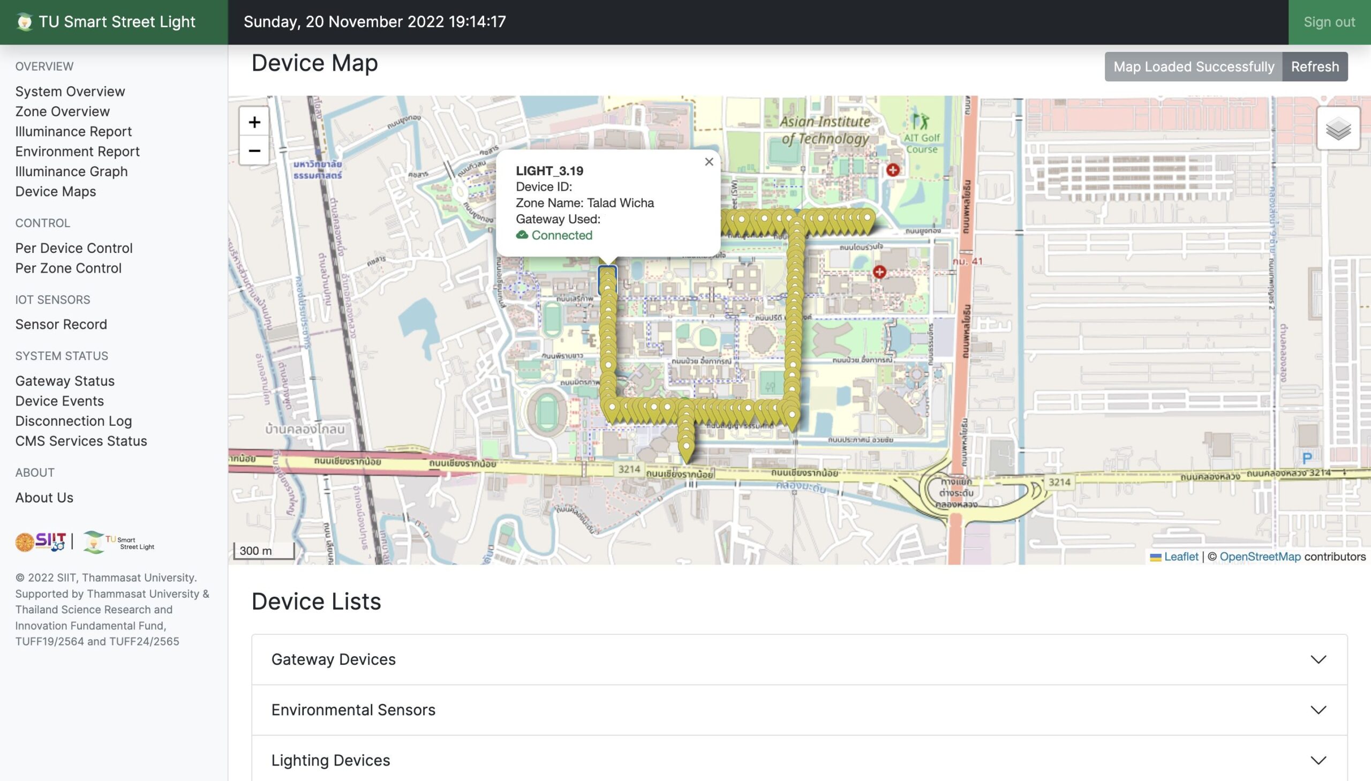Viewport: 1371px width, 781px height.
Task: Navigate to Gateway Status
Action: click(x=64, y=381)
